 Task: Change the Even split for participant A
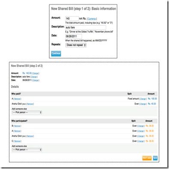(x=141, y=131)
